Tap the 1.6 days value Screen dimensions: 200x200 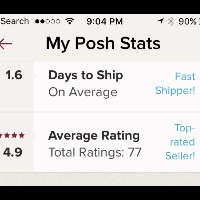tap(14, 75)
